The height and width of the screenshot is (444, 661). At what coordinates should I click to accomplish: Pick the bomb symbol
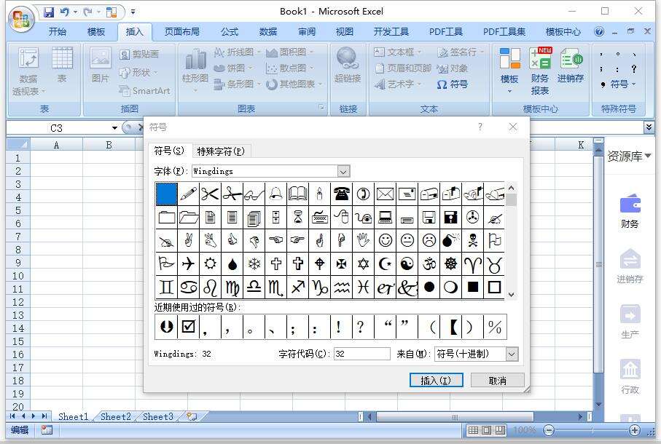(x=451, y=240)
